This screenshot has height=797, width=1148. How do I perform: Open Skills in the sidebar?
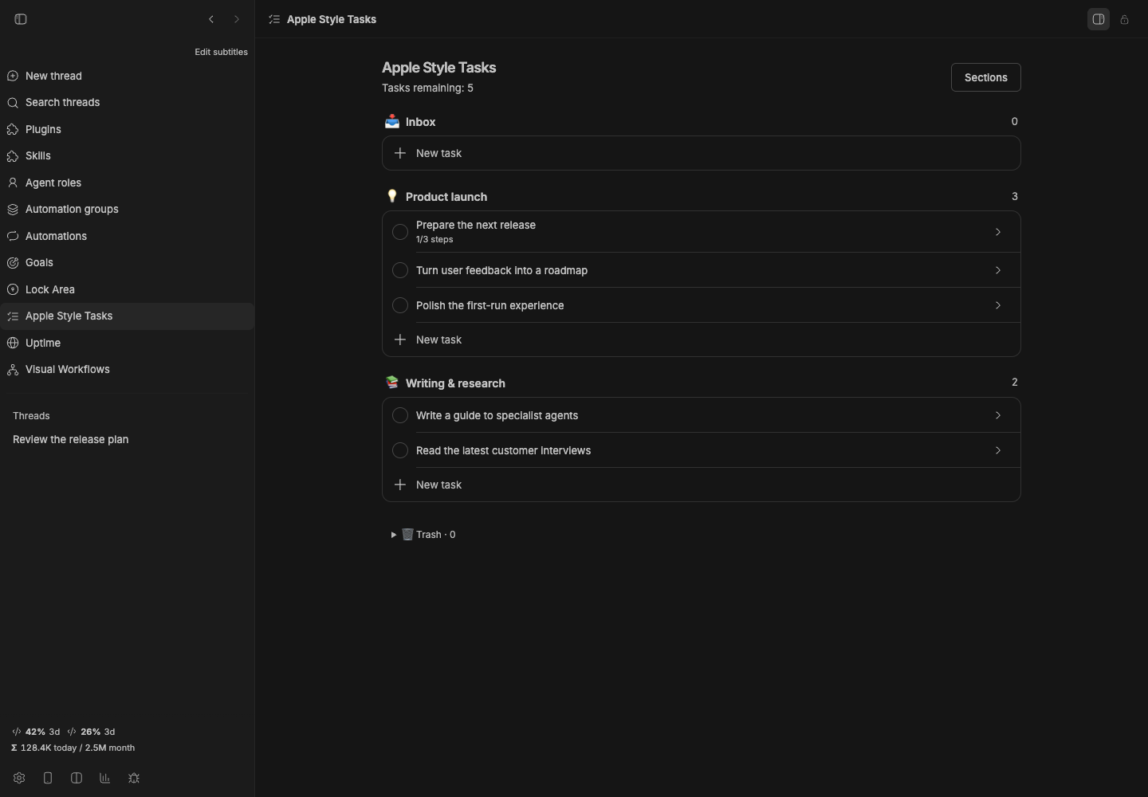coord(128,155)
